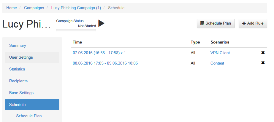
Task: Open User Settings sidebar item
Action: [32, 57]
